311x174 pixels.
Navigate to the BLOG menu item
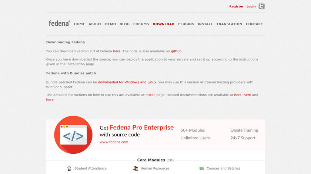(x=124, y=24)
